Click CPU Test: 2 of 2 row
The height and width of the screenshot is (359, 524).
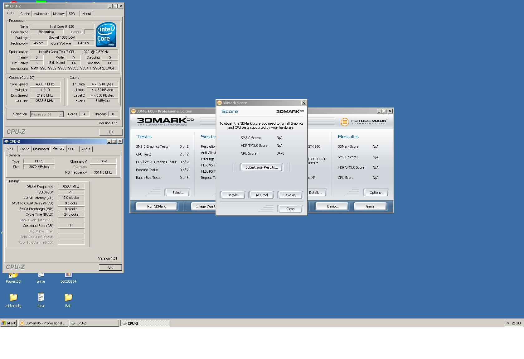pos(162,154)
